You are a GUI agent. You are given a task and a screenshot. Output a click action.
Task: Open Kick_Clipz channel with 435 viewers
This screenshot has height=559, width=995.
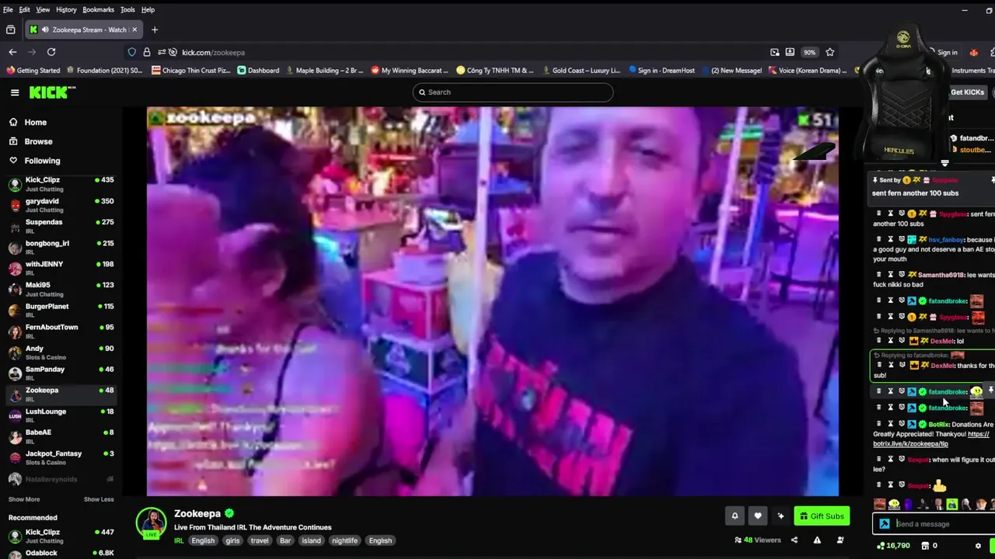click(x=61, y=184)
